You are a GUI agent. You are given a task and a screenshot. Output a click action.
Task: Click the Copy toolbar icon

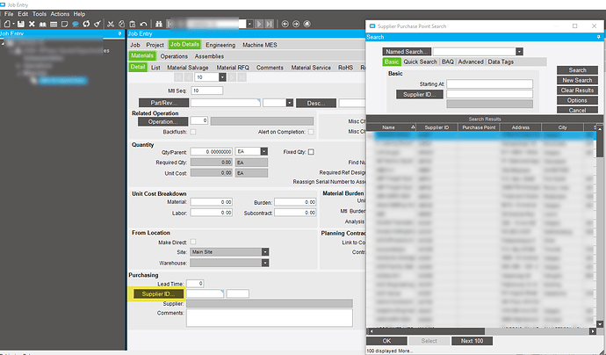coord(121,24)
